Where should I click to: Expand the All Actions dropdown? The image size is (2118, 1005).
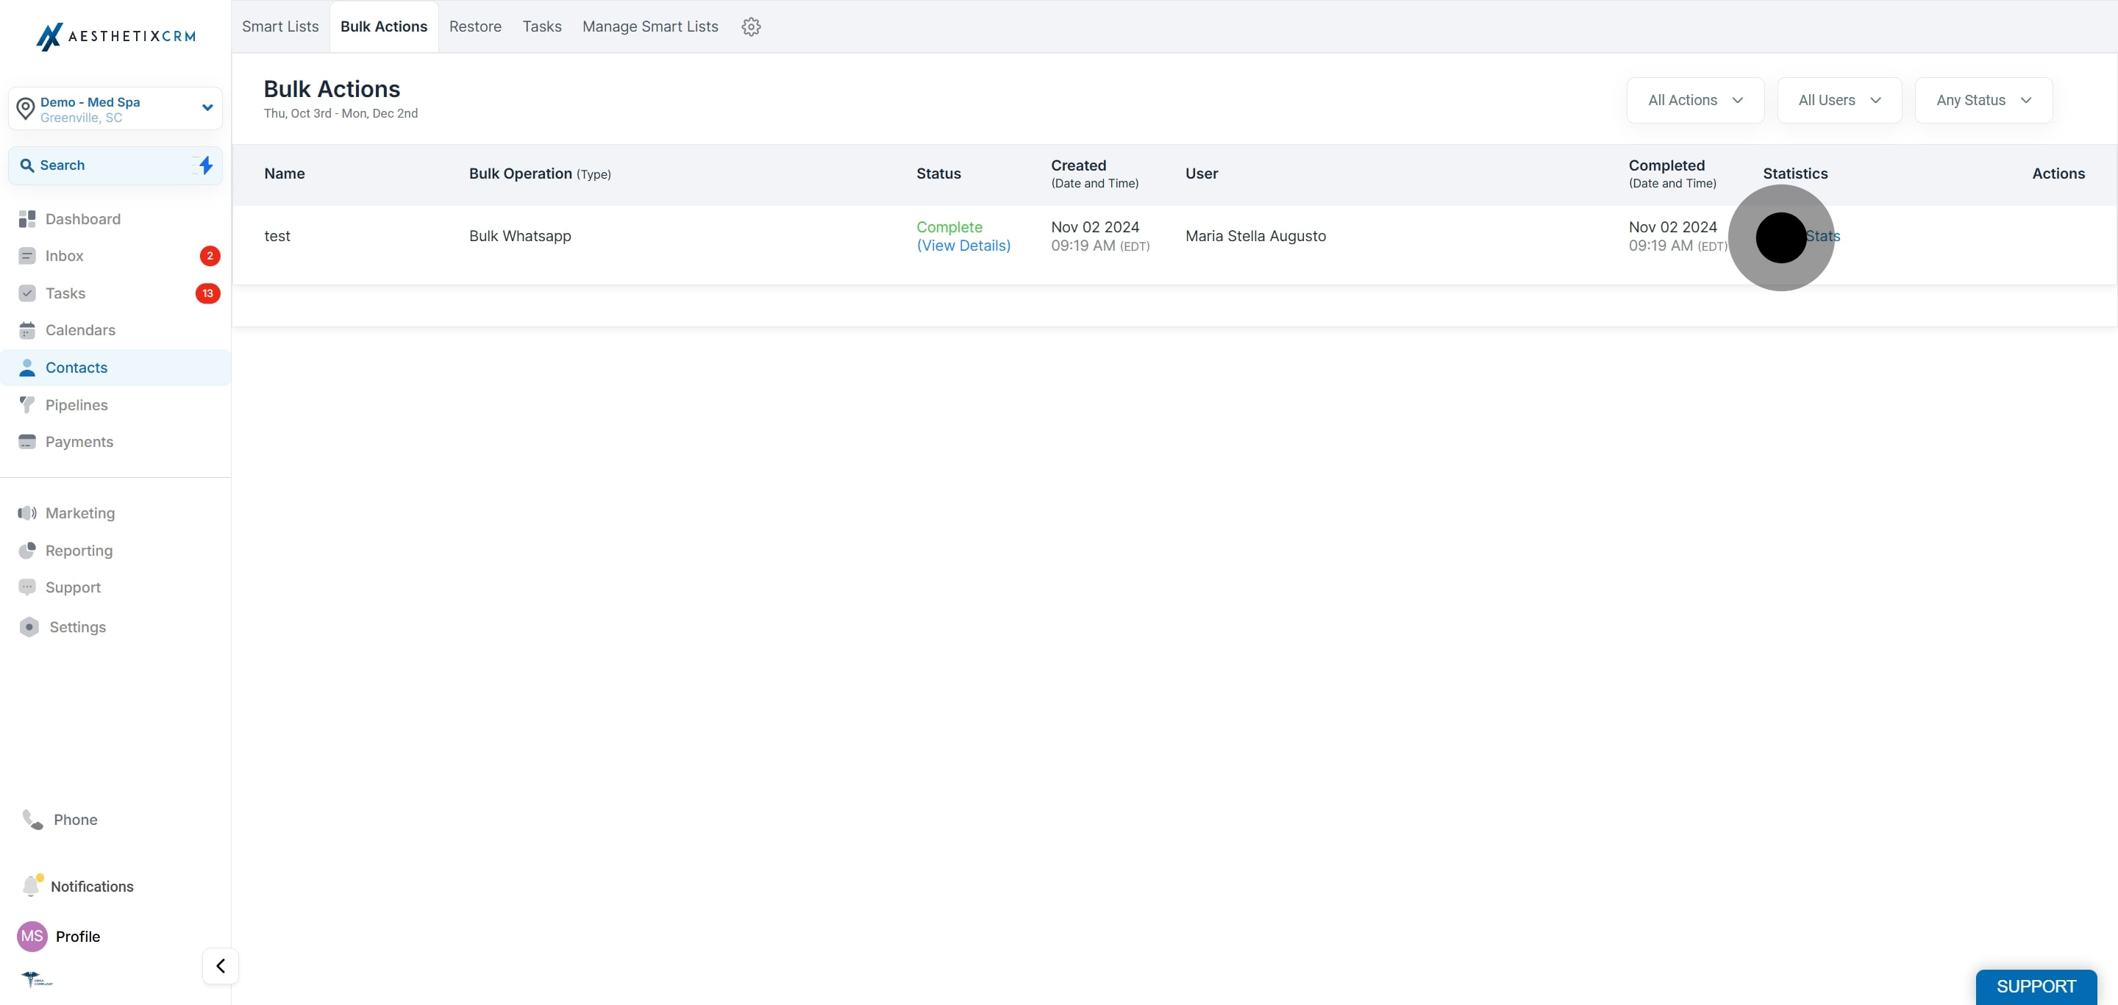pos(1694,100)
